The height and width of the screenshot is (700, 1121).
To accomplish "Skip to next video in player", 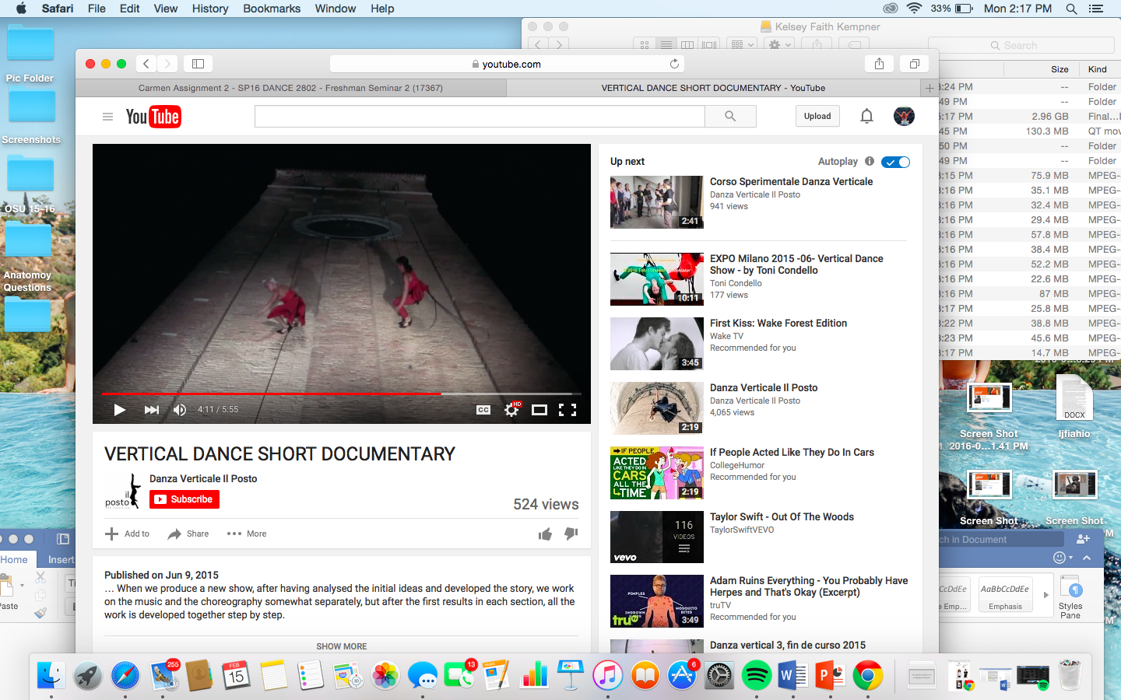I will tap(152, 410).
